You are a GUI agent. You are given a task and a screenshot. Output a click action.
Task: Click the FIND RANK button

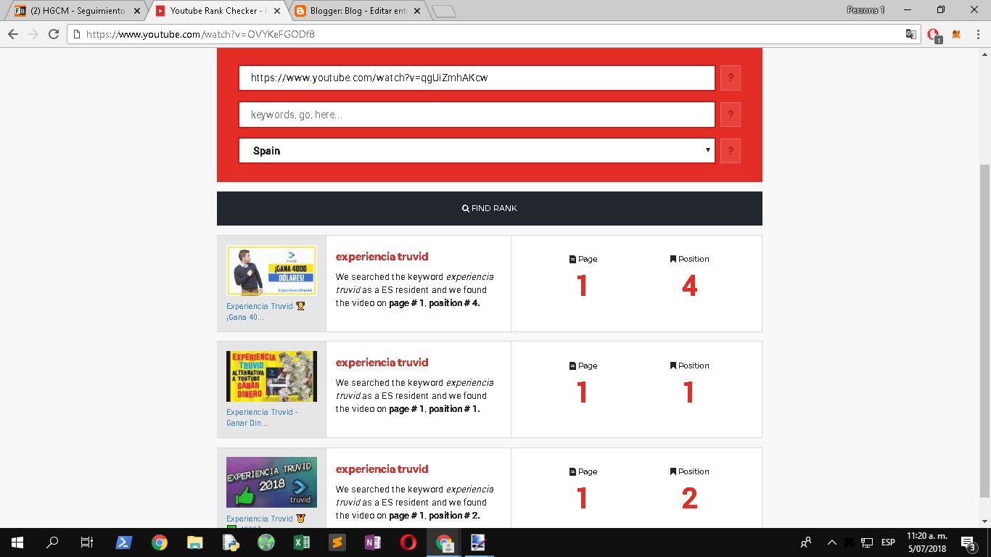click(x=490, y=208)
